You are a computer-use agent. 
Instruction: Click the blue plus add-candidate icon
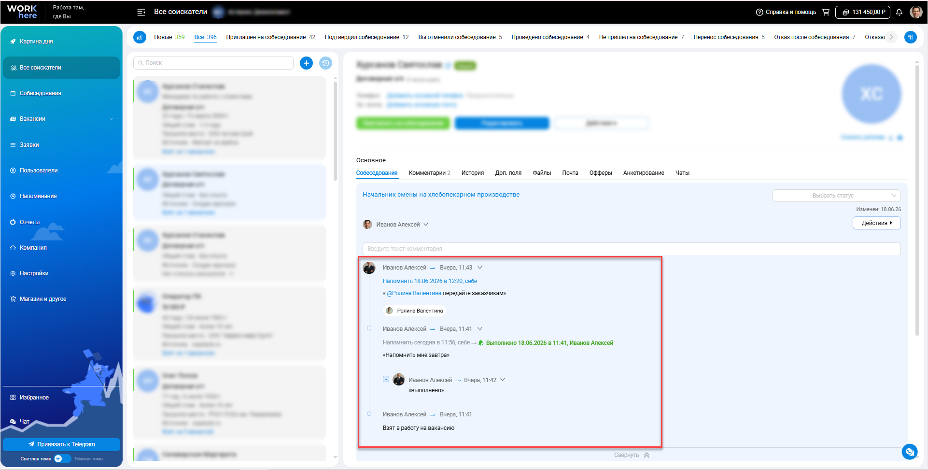[x=306, y=63]
